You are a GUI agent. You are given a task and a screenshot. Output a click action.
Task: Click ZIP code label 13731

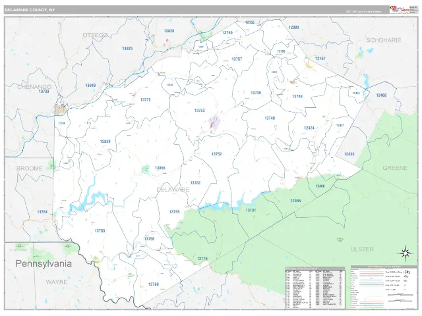pos(251,210)
